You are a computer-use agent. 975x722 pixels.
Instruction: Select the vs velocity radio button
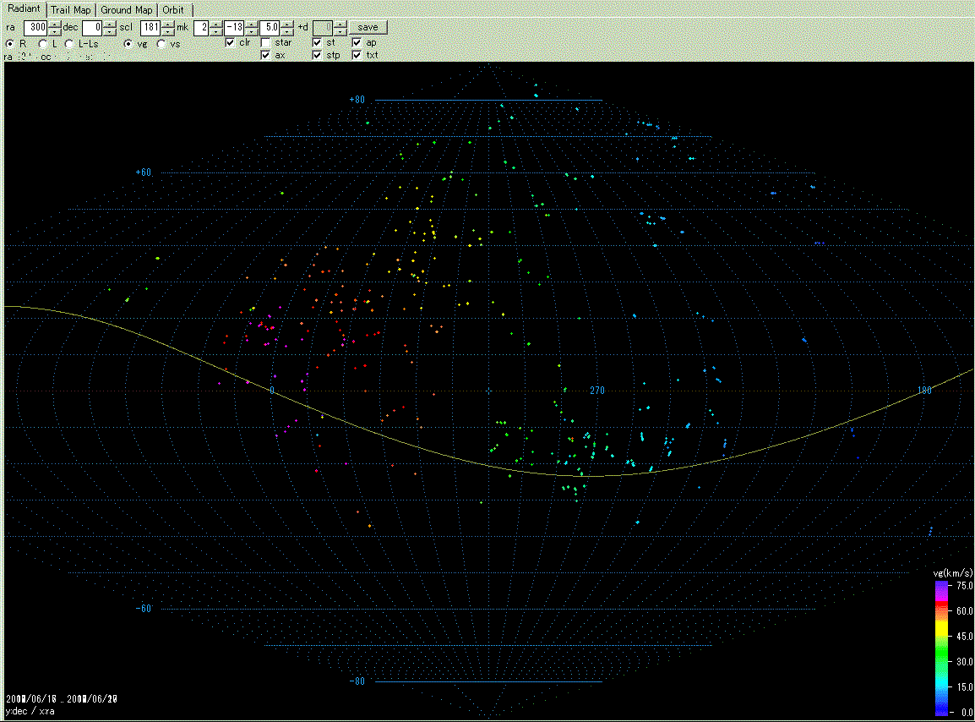tap(161, 43)
